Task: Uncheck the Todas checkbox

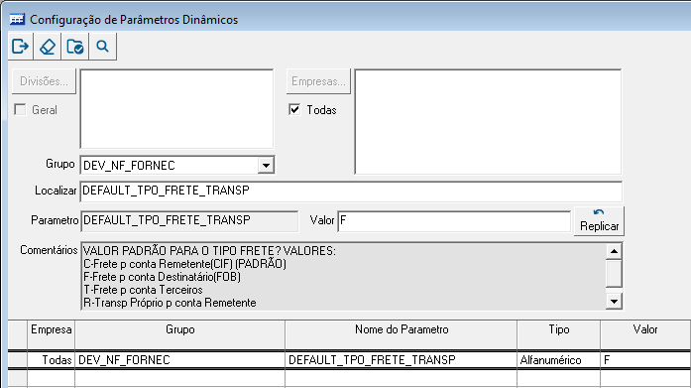Action: (294, 109)
